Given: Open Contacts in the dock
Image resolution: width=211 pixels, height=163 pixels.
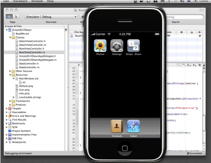Looking at the screenshot, I should pyautogui.click(x=117, y=126).
